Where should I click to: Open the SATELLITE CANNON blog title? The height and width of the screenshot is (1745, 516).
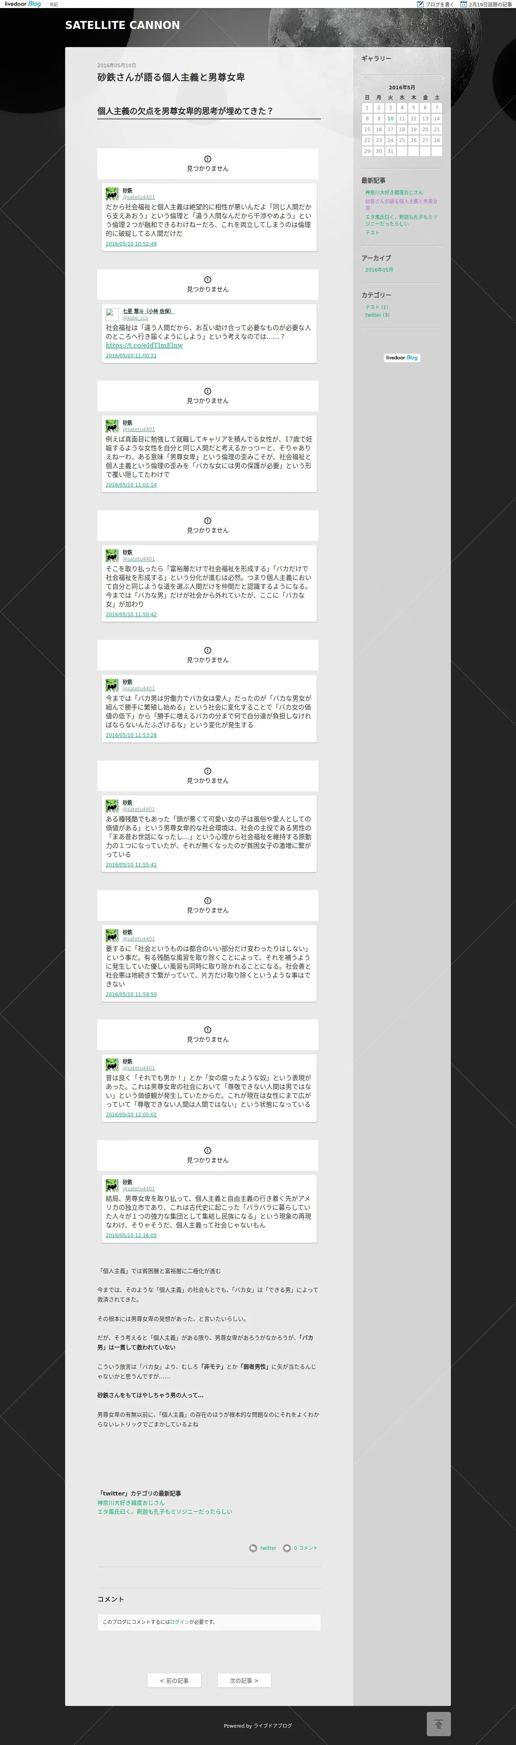coord(123,25)
